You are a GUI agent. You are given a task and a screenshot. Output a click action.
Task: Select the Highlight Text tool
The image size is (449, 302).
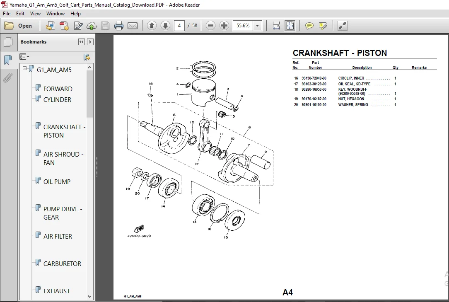pyautogui.click(x=323, y=26)
